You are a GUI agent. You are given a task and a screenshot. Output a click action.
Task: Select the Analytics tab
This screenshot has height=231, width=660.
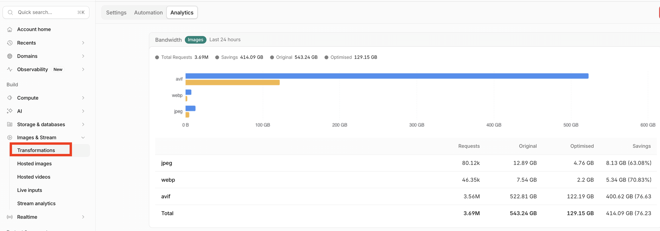click(182, 13)
